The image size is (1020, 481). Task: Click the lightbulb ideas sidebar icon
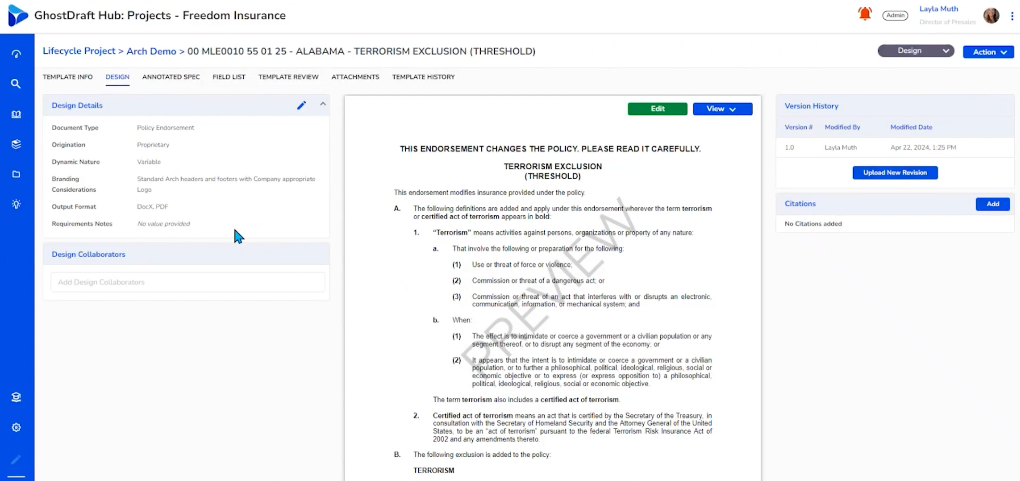point(16,204)
